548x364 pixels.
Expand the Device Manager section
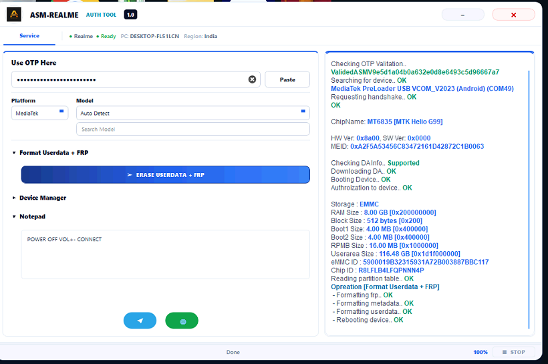pyautogui.click(x=39, y=198)
